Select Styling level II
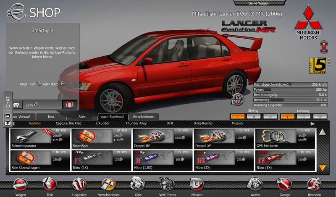Viewport: 336px width, 197px height. pyautogui.click(x=253, y=116)
